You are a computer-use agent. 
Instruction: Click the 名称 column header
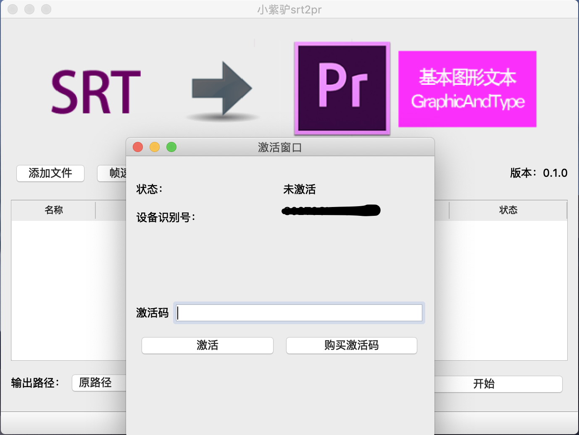[x=54, y=210]
